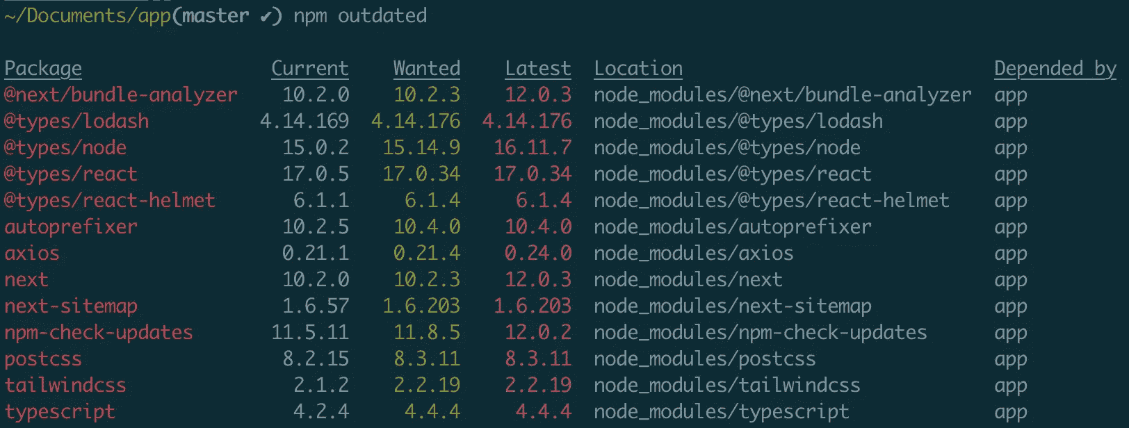Click the node_modules/postcss location path
1129x428 pixels.
pos(704,359)
